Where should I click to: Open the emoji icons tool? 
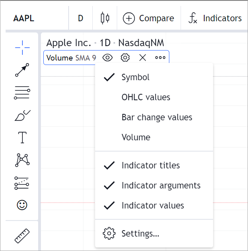(22, 205)
